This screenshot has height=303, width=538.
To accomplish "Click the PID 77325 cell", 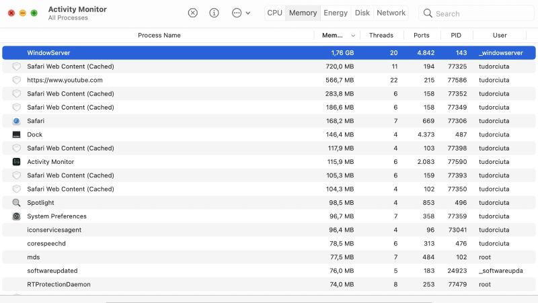I will pos(457,67).
